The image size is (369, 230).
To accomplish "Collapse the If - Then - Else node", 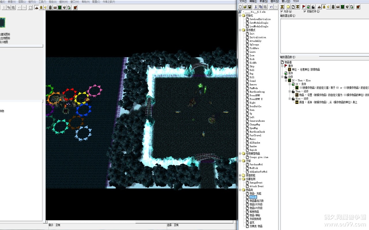I will point(286,80).
